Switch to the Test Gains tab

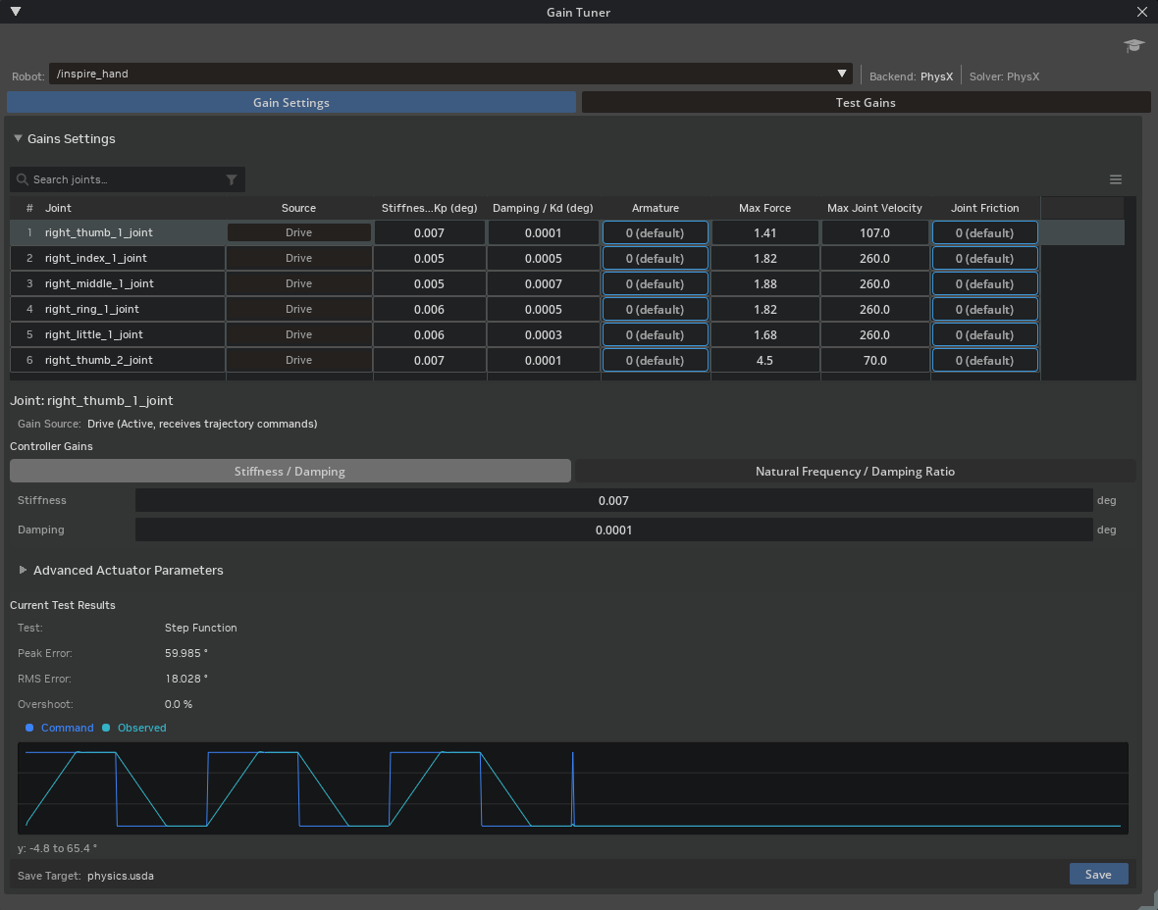[866, 103]
